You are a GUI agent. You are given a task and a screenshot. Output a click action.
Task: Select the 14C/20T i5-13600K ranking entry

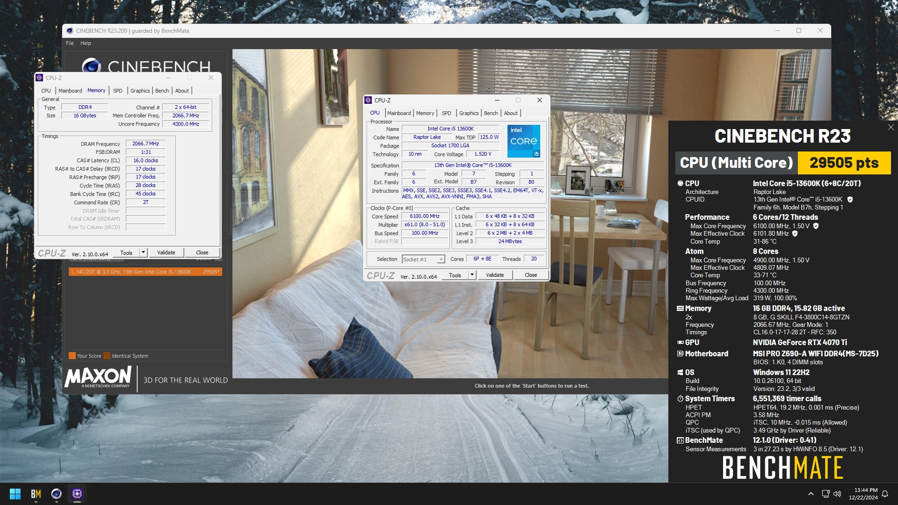145,272
